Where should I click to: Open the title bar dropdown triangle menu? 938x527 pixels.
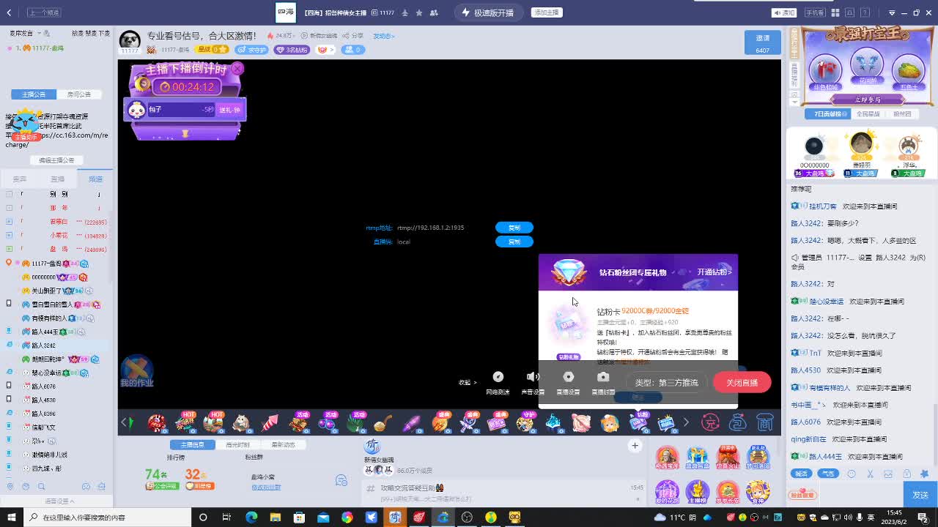pyautogui.click(x=891, y=12)
